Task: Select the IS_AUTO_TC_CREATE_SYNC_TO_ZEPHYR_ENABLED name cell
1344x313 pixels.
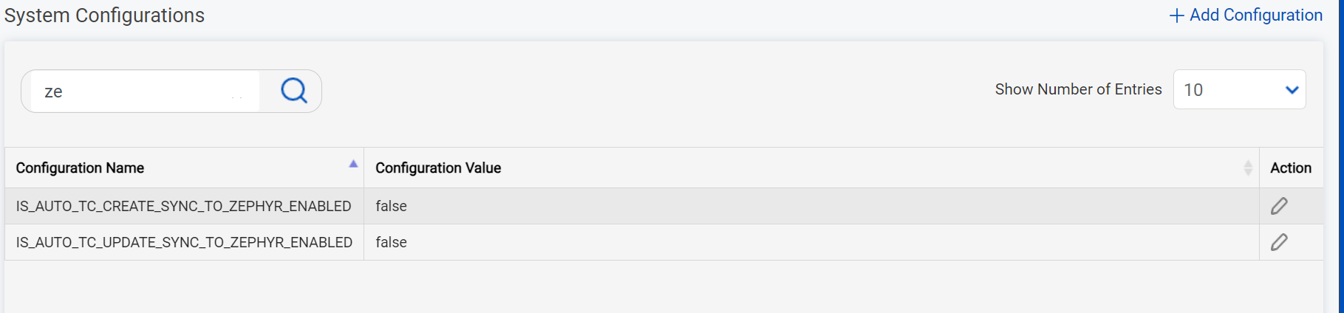Action: [183, 206]
